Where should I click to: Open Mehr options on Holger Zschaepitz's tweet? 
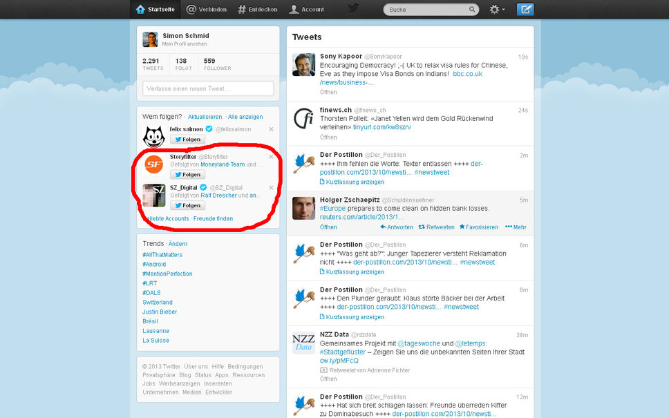point(516,227)
